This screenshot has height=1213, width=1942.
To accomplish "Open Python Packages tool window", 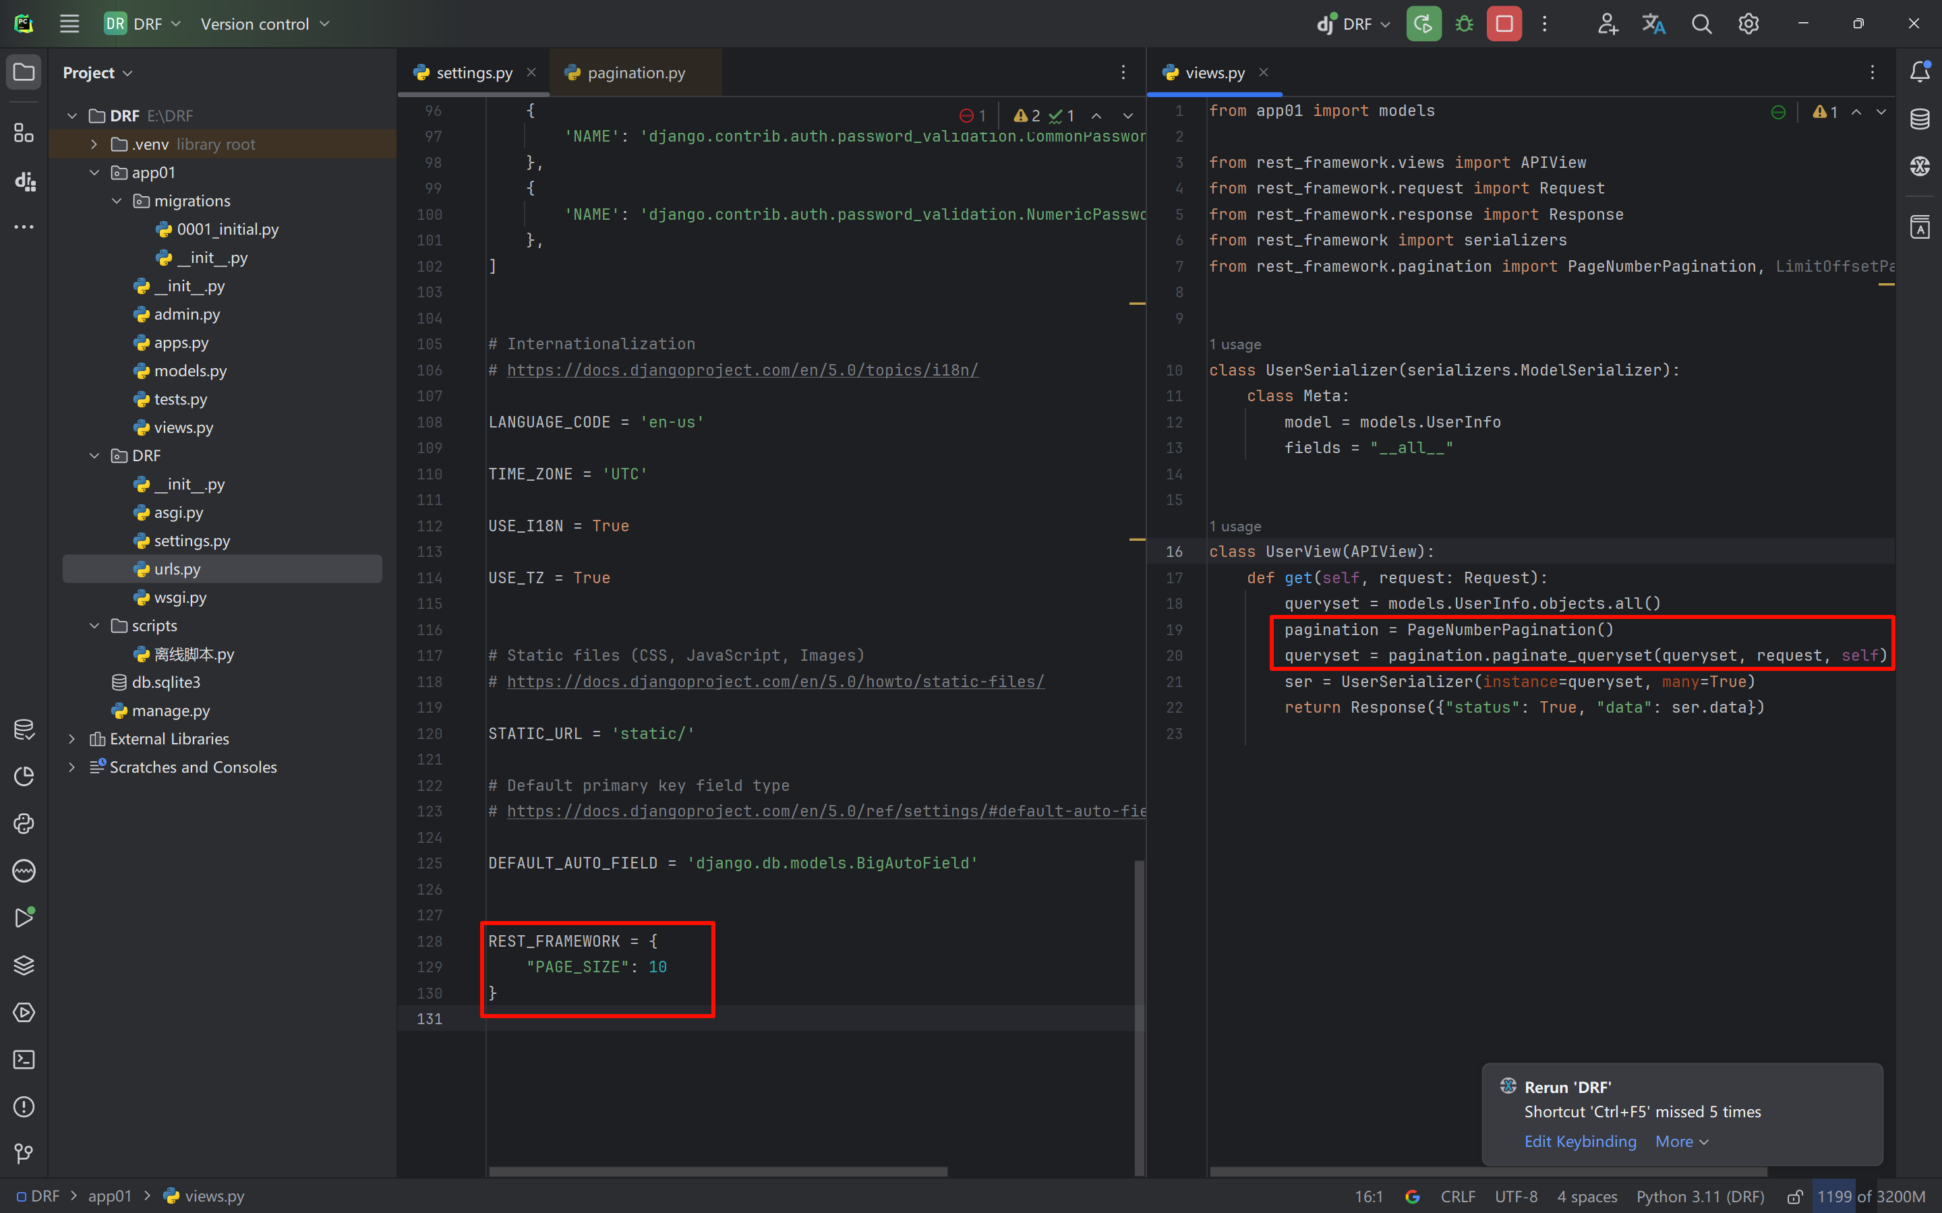I will pyautogui.click(x=24, y=965).
